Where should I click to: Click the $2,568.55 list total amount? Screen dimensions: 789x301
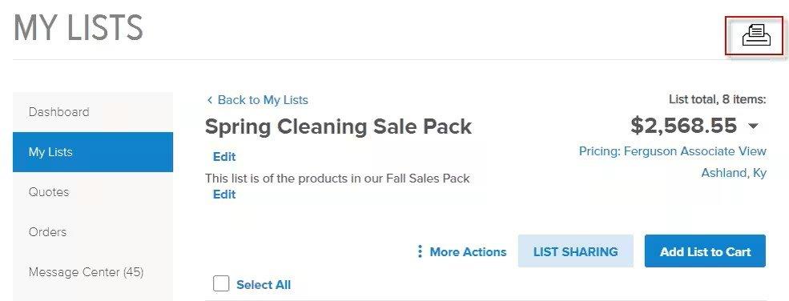coord(683,126)
